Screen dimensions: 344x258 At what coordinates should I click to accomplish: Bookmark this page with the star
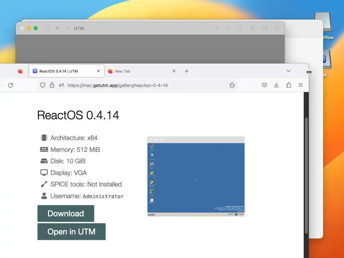click(232, 85)
